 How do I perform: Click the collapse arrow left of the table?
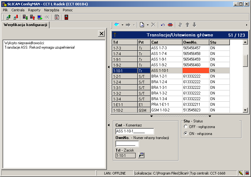point(109,67)
